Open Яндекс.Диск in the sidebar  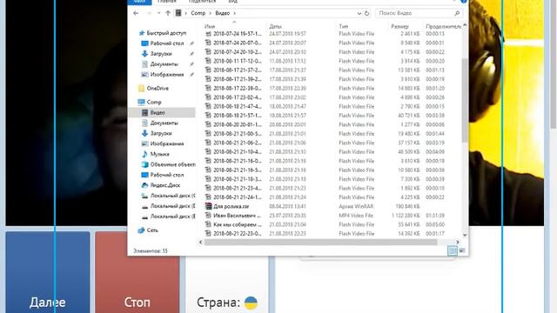pos(164,185)
